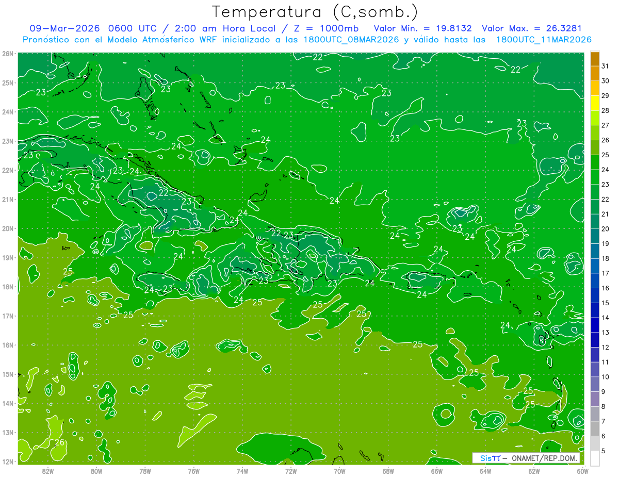Click the 60W longitude label
The width and height of the screenshot is (619, 478).
pos(582,470)
